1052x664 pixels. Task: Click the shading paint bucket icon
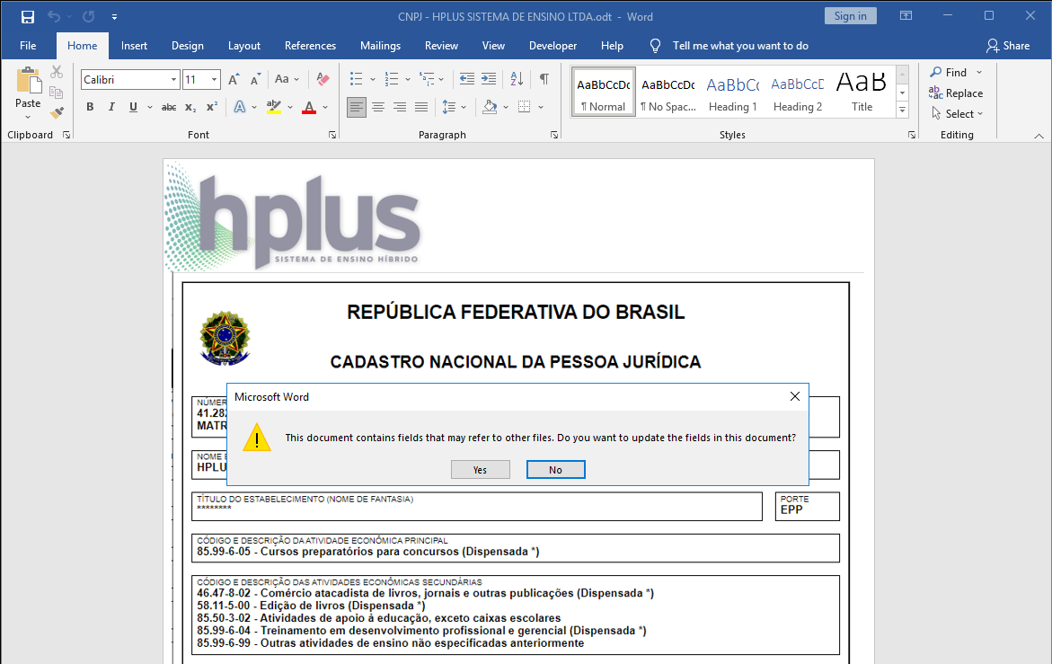[490, 107]
